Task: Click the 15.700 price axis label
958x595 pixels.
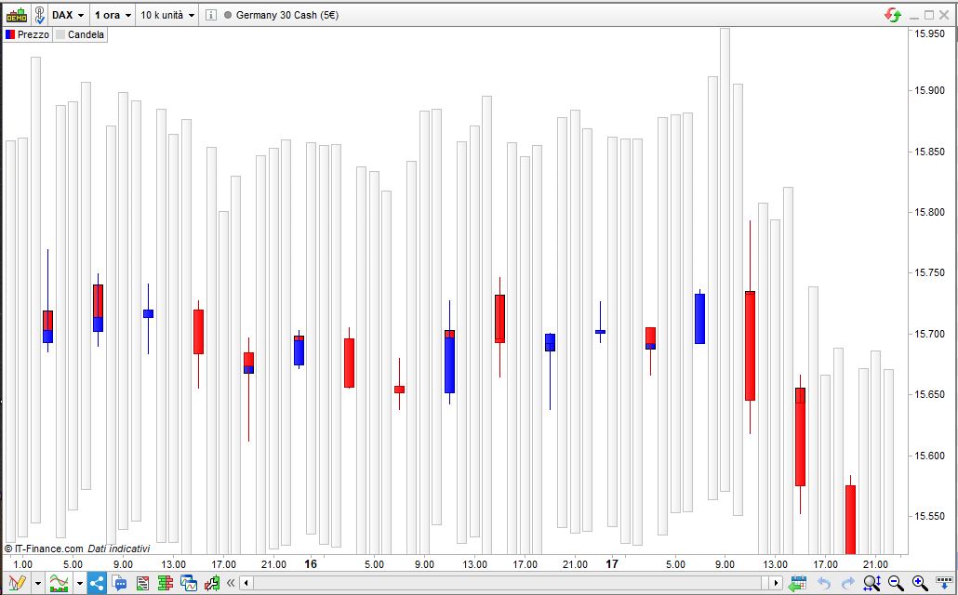Action: (928, 334)
